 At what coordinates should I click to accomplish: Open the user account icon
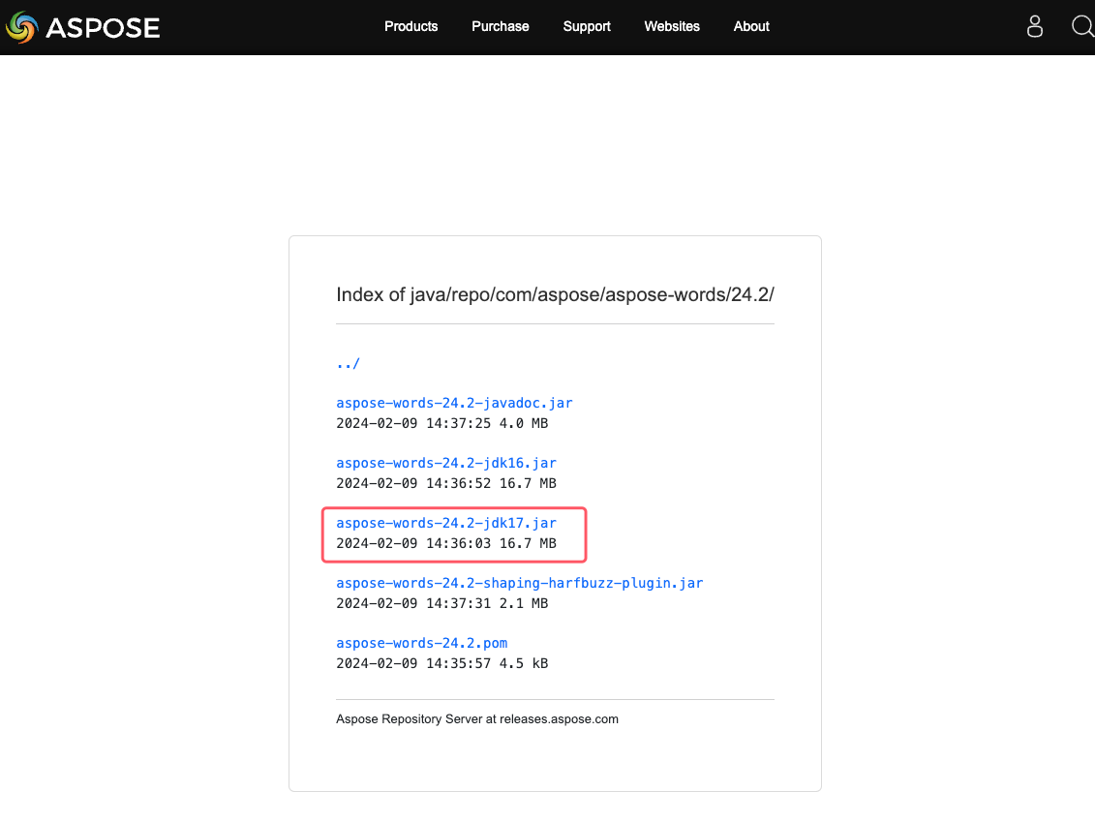[1034, 26]
